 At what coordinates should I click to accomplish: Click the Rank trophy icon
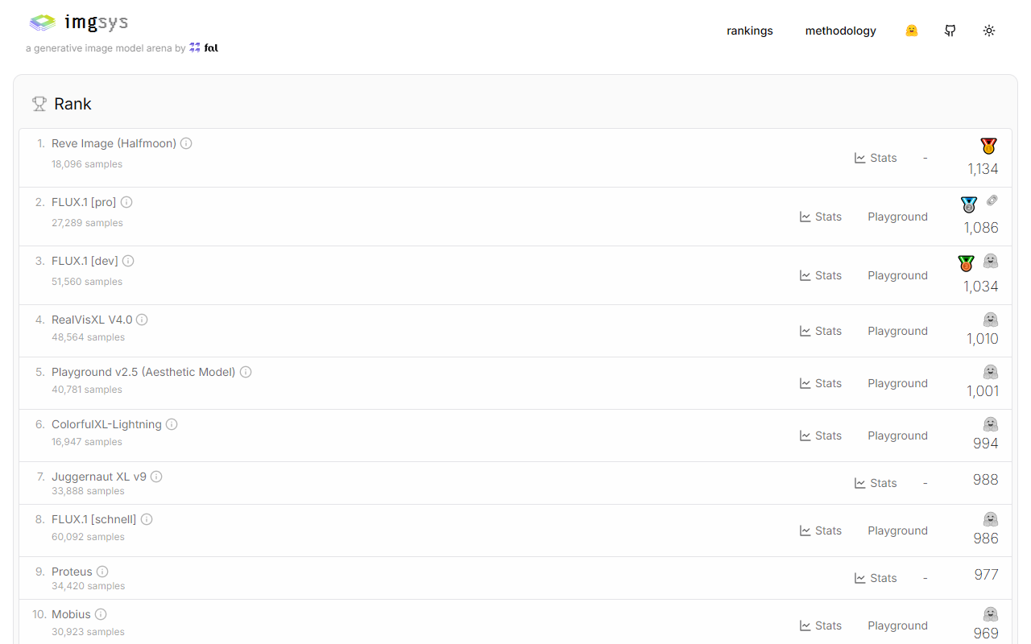pos(39,104)
